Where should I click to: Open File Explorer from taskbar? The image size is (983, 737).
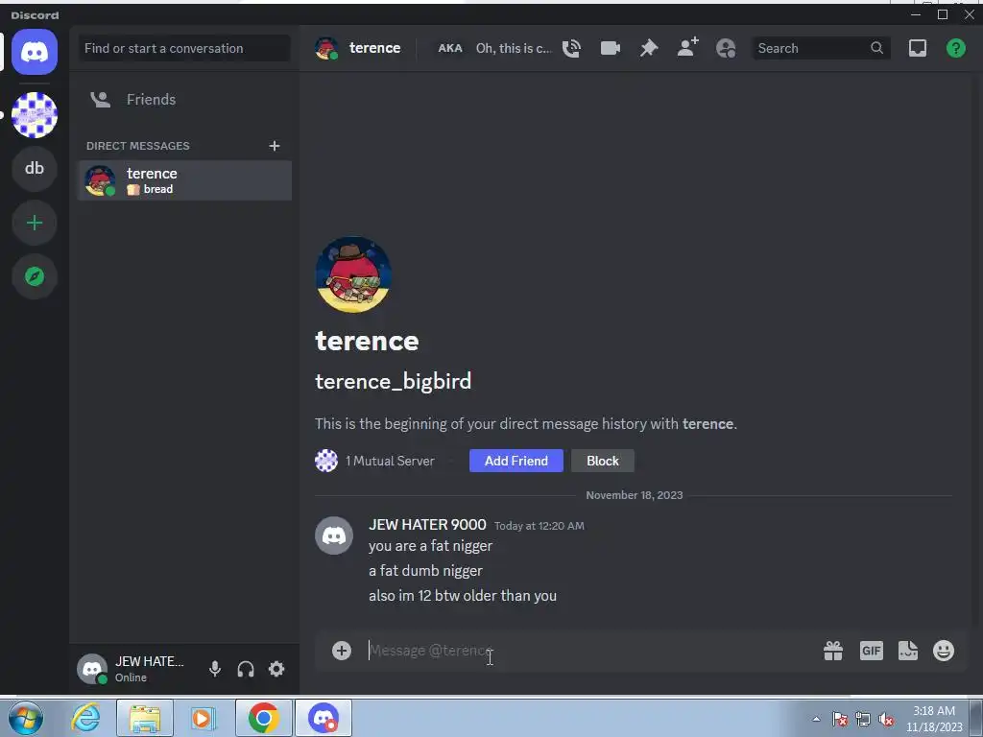click(145, 718)
